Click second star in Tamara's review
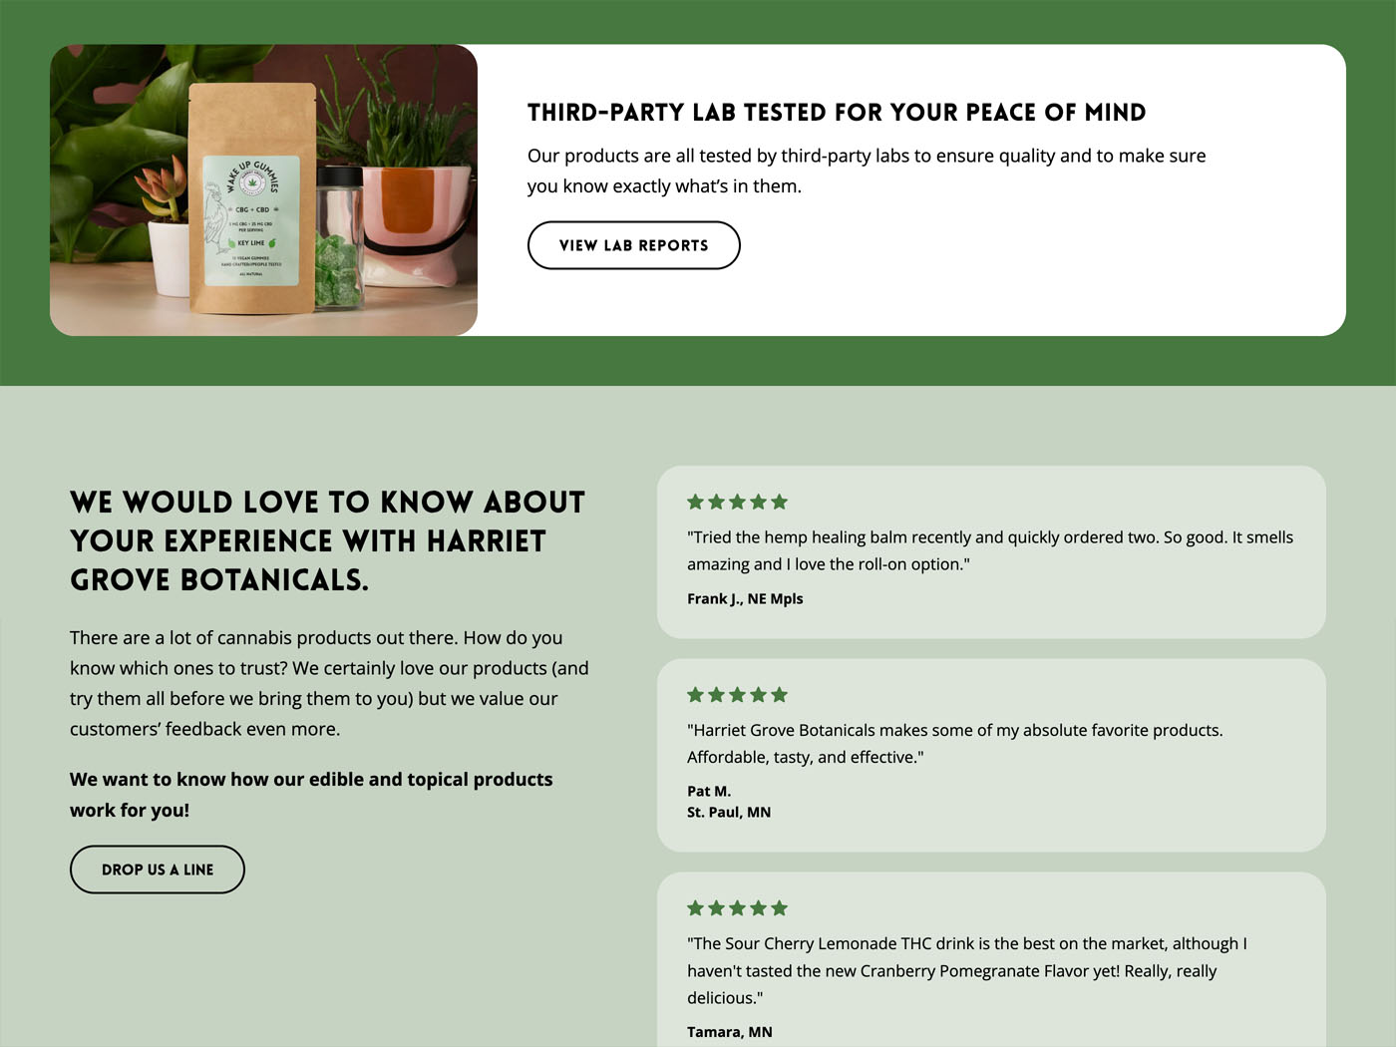The width and height of the screenshot is (1396, 1047). [x=717, y=907]
